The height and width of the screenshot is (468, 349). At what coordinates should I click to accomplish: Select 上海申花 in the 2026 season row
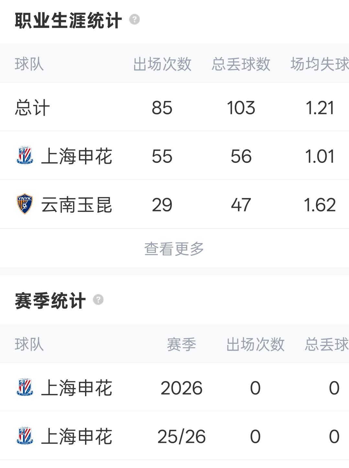[x=77, y=388]
